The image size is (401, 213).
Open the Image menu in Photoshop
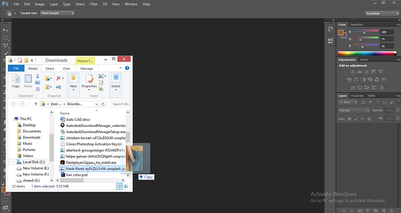[40, 4]
